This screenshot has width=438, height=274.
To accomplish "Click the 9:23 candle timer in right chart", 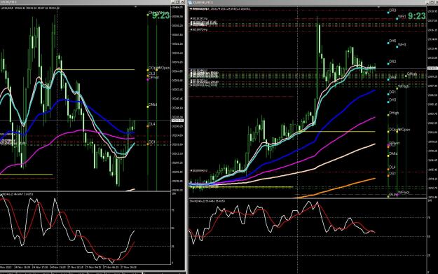I will (417, 16).
